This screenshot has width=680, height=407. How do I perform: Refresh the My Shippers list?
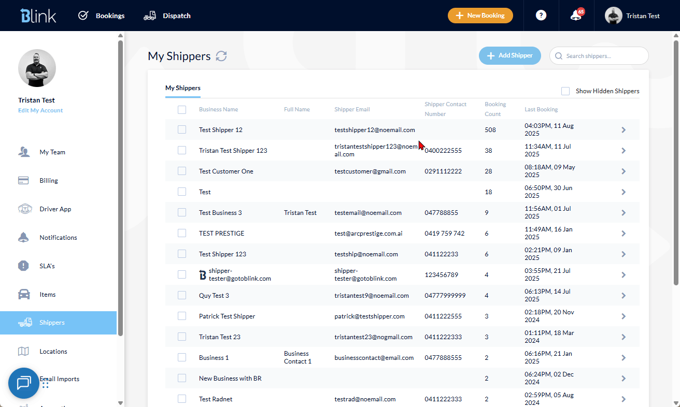pos(221,56)
